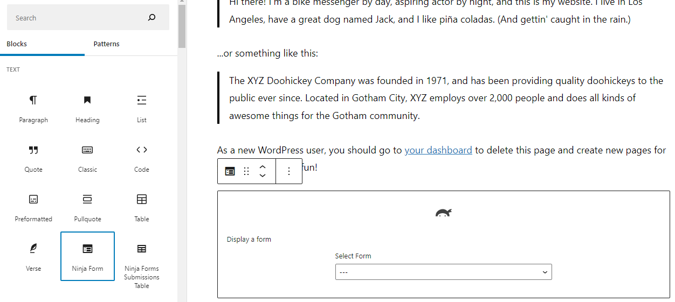The width and height of the screenshot is (675, 302).
Task: Select the Ninja Form block
Action: pyautogui.click(x=87, y=256)
